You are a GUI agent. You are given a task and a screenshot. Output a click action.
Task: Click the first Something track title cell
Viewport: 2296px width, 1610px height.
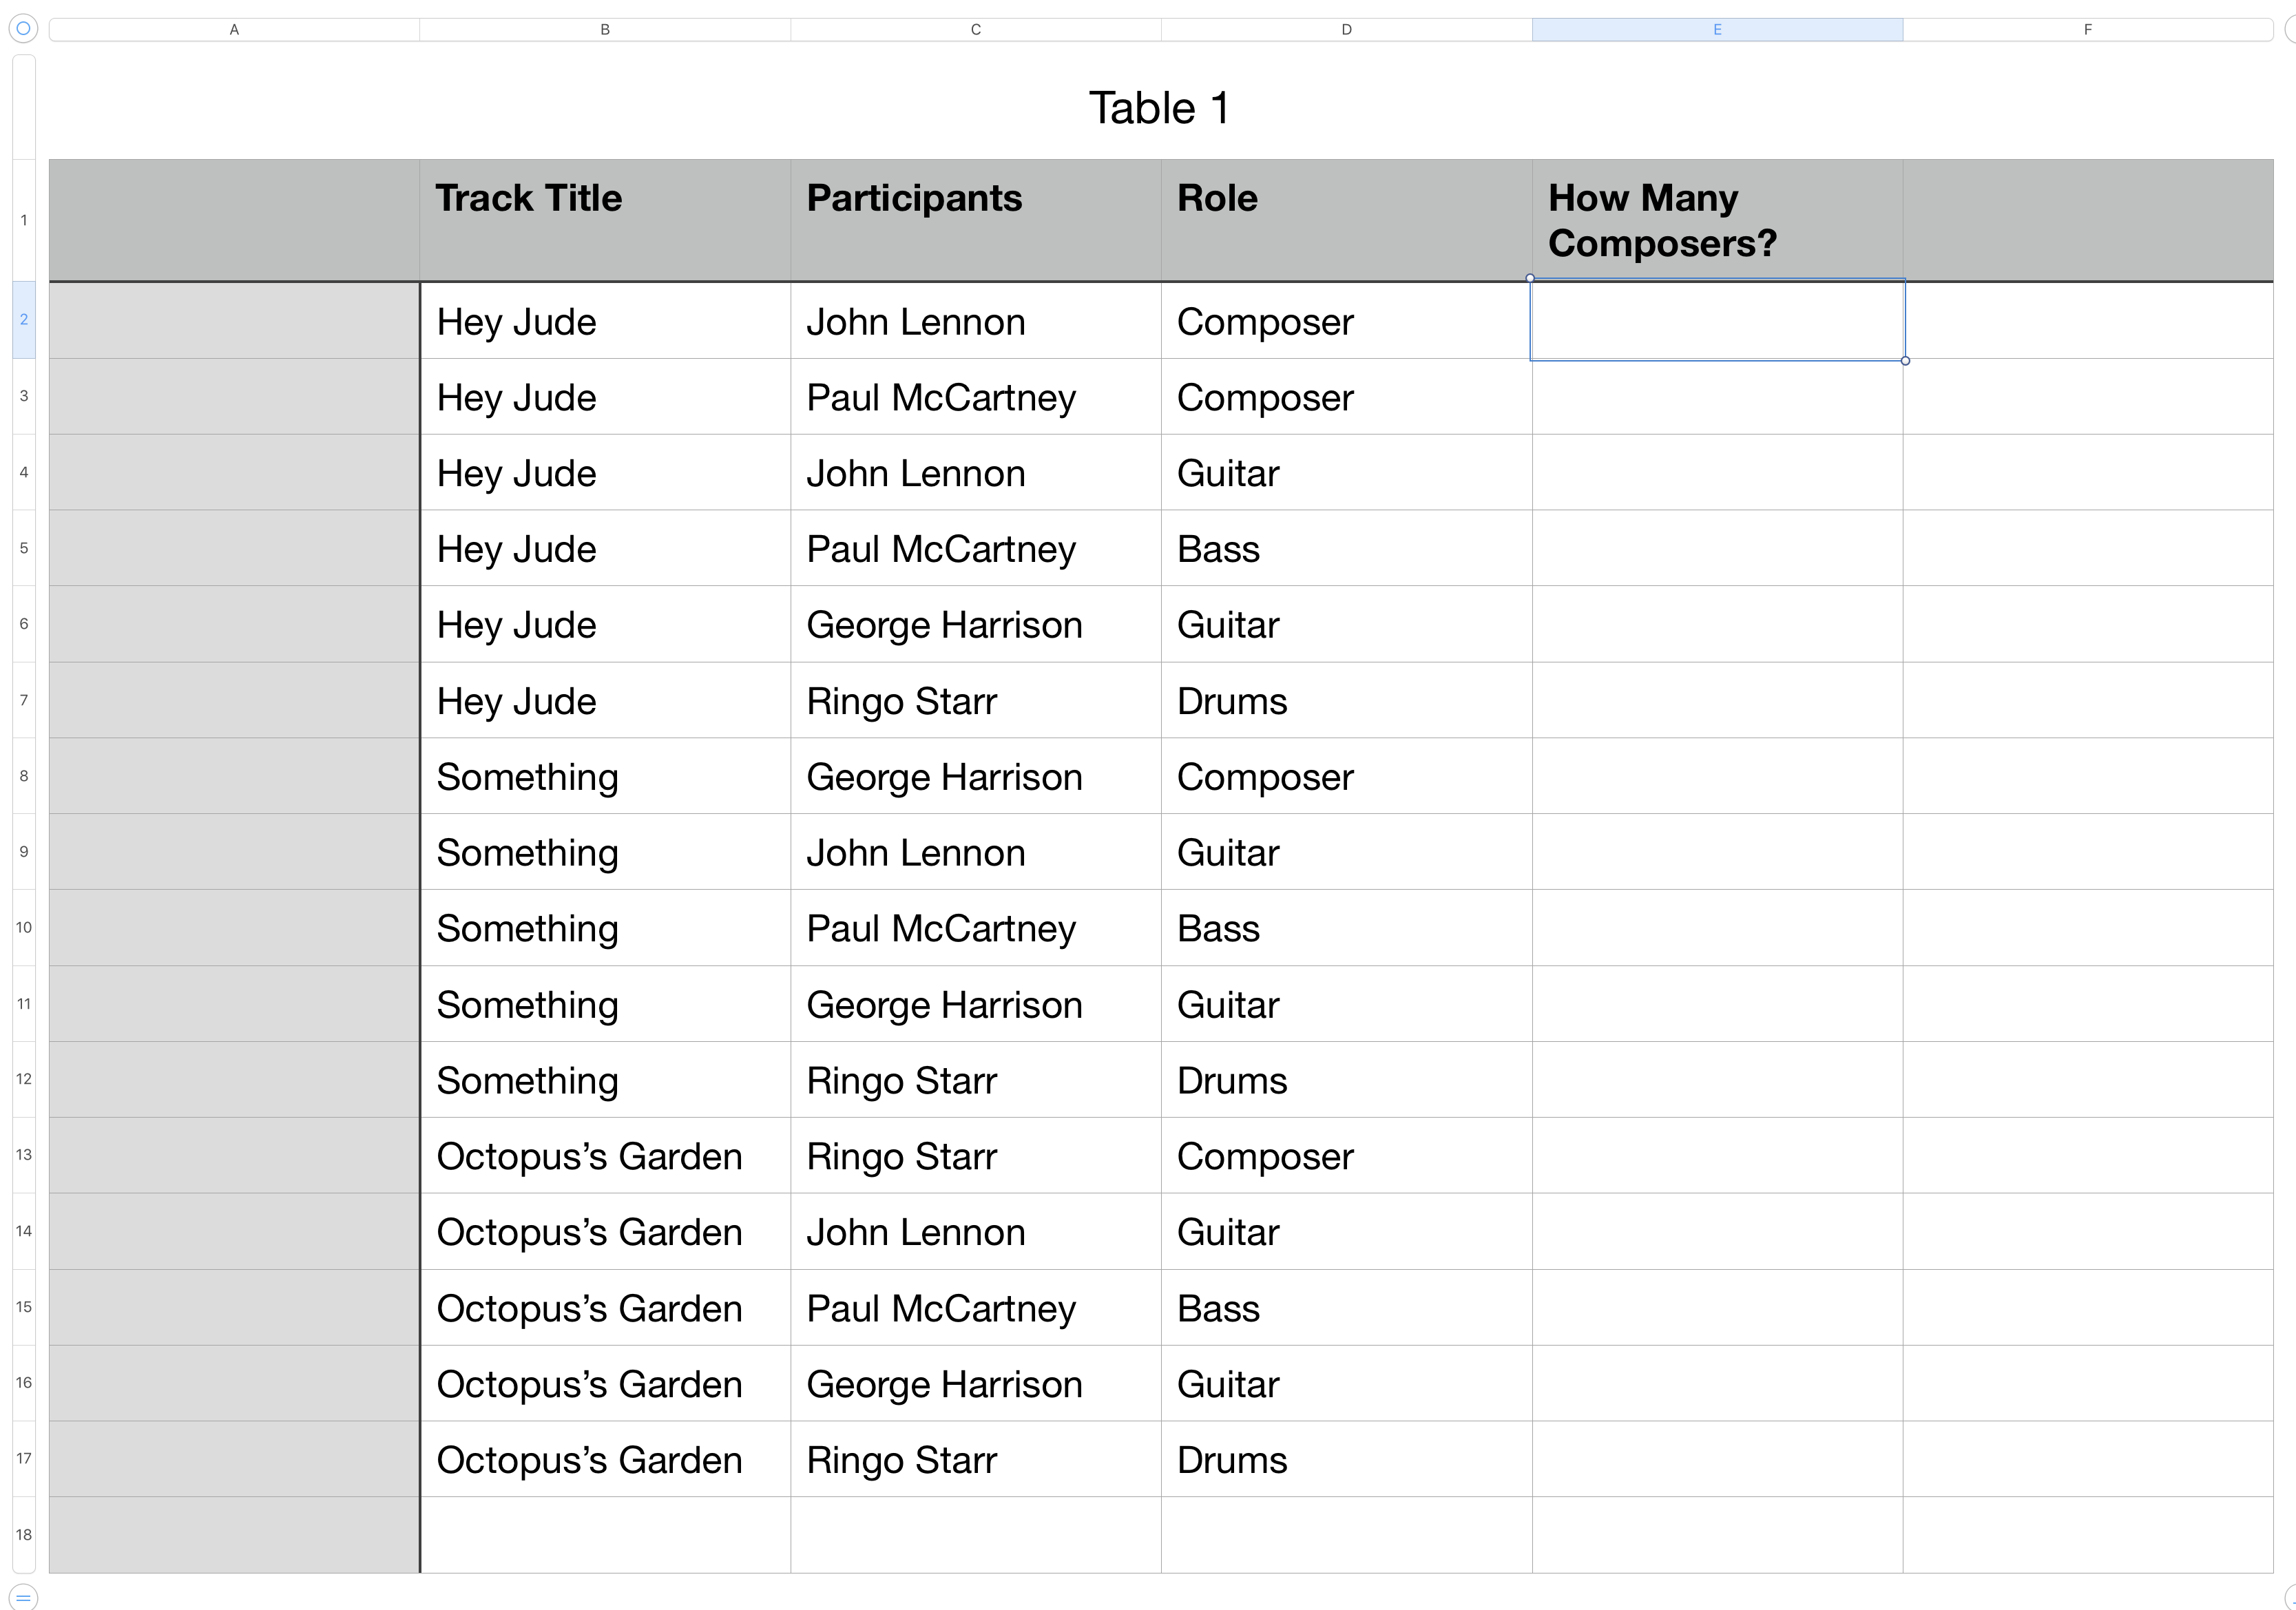pos(604,777)
